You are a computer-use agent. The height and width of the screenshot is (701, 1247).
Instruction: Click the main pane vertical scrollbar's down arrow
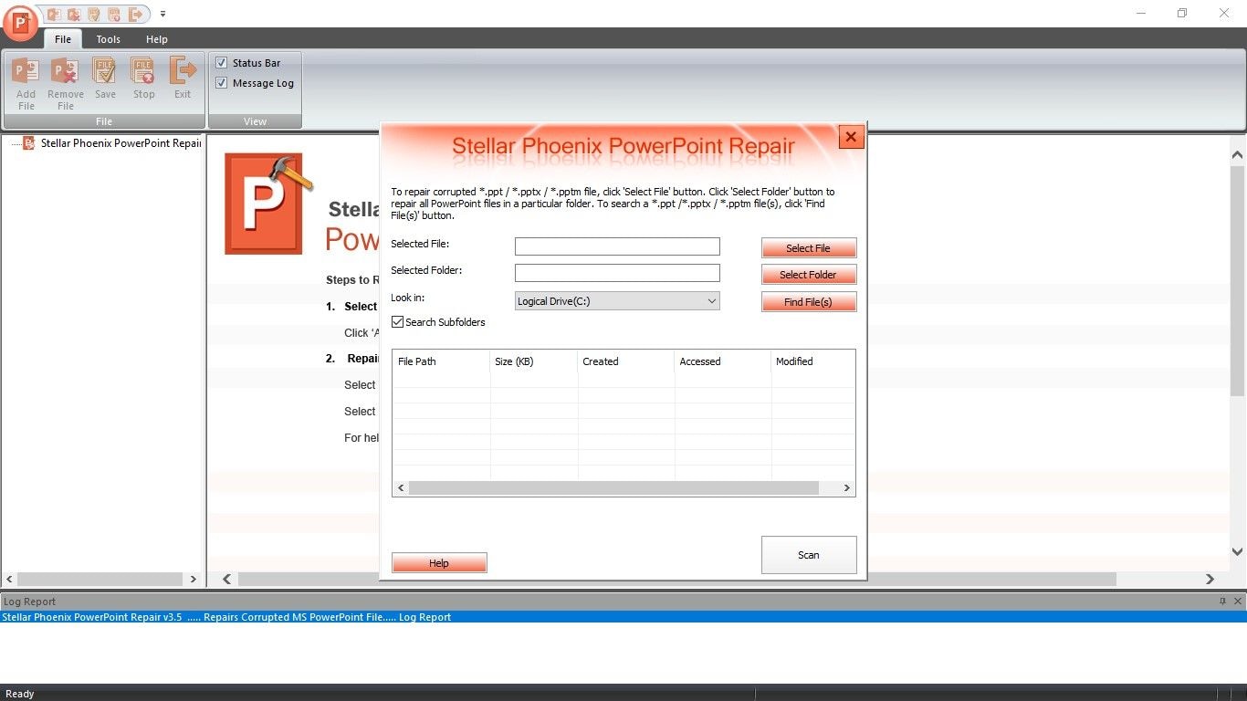1238,551
